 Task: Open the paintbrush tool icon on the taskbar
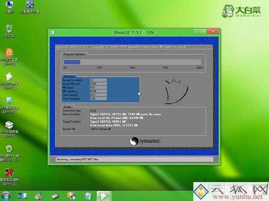click(39, 196)
